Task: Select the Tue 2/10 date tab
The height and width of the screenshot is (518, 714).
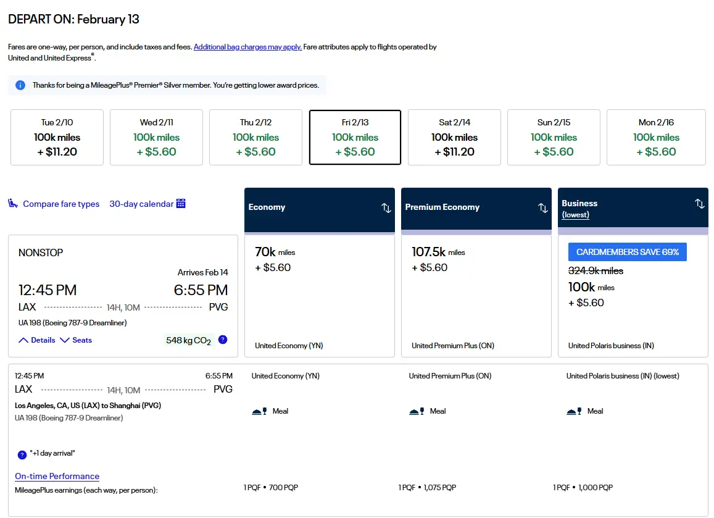Action: pos(57,137)
